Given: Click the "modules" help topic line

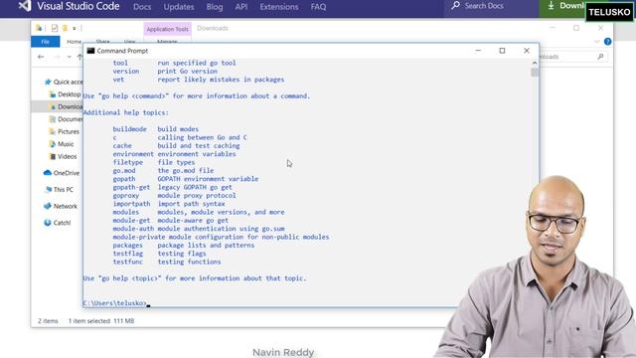Looking at the screenshot, I should 199,212.
